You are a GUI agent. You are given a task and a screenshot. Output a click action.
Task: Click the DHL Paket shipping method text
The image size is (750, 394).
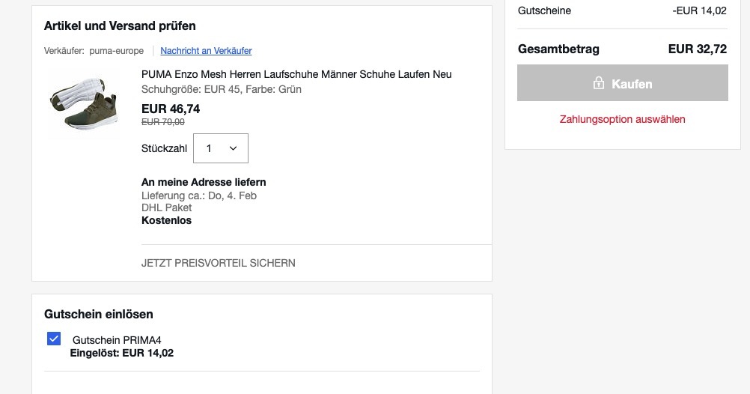(x=166, y=207)
